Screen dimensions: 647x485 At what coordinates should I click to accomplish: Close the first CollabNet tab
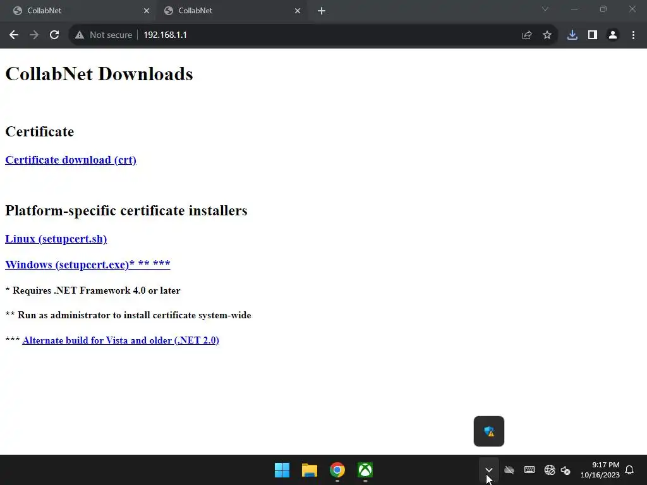pyautogui.click(x=147, y=11)
